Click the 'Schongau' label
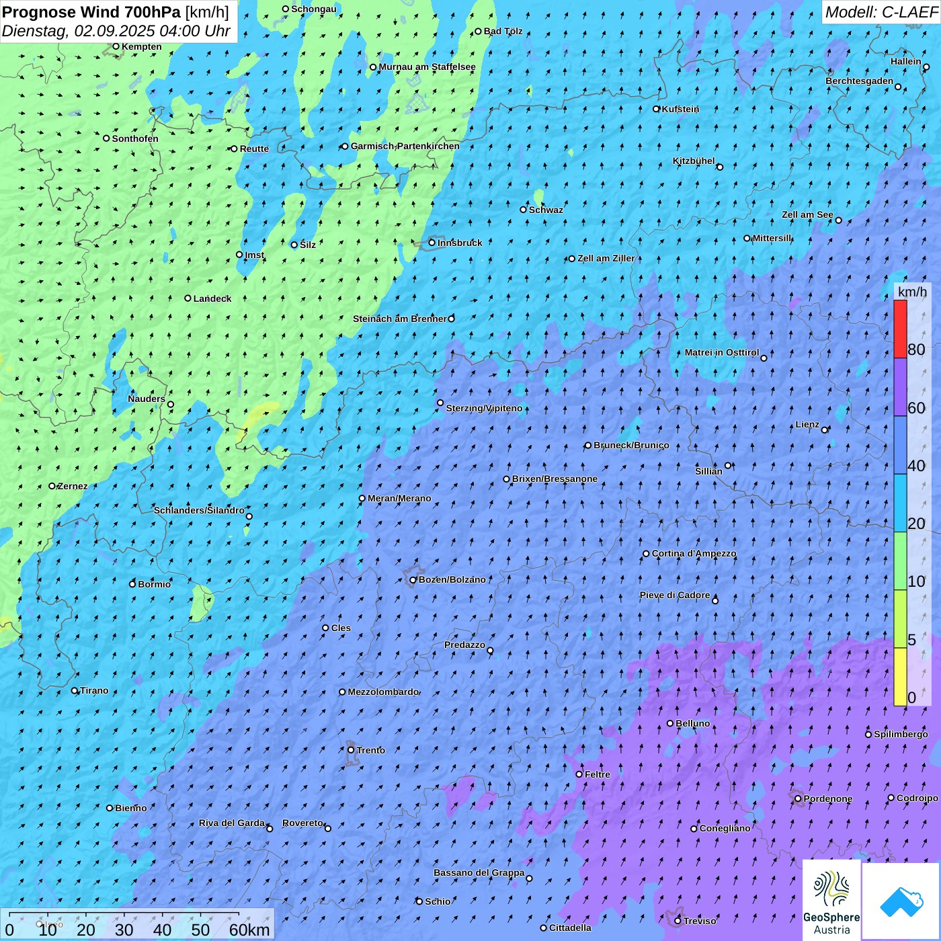Screen dimensions: 941x941 (314, 9)
